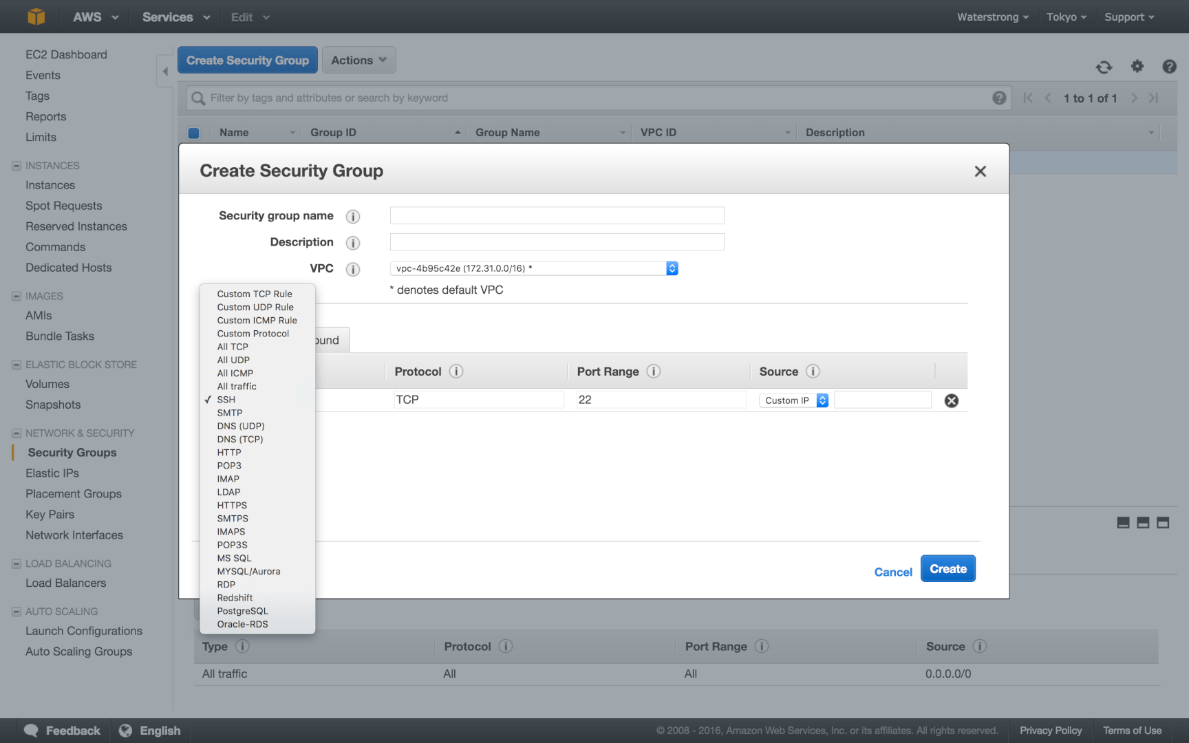Set the details pane to medium layout icon
This screenshot has width=1189, height=743.
pos(1143,523)
